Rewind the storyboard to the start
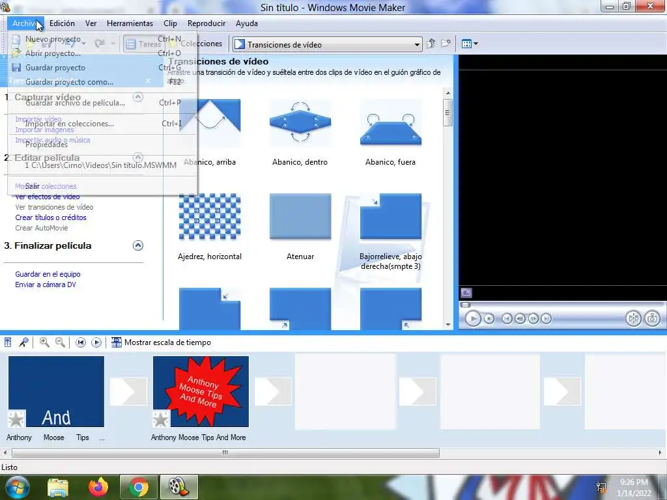 click(x=80, y=342)
